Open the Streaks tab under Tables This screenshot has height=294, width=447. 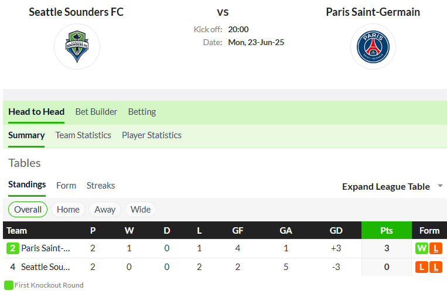101,186
